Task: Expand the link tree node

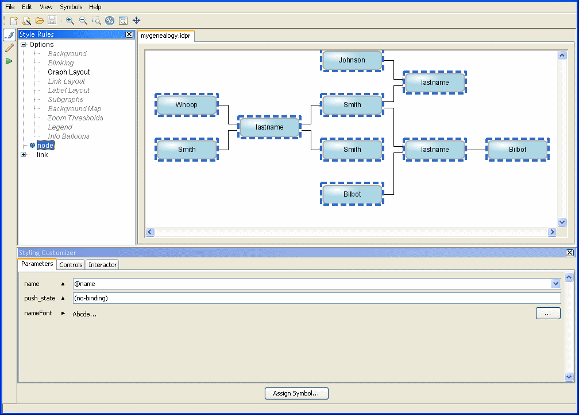Action: [24, 155]
